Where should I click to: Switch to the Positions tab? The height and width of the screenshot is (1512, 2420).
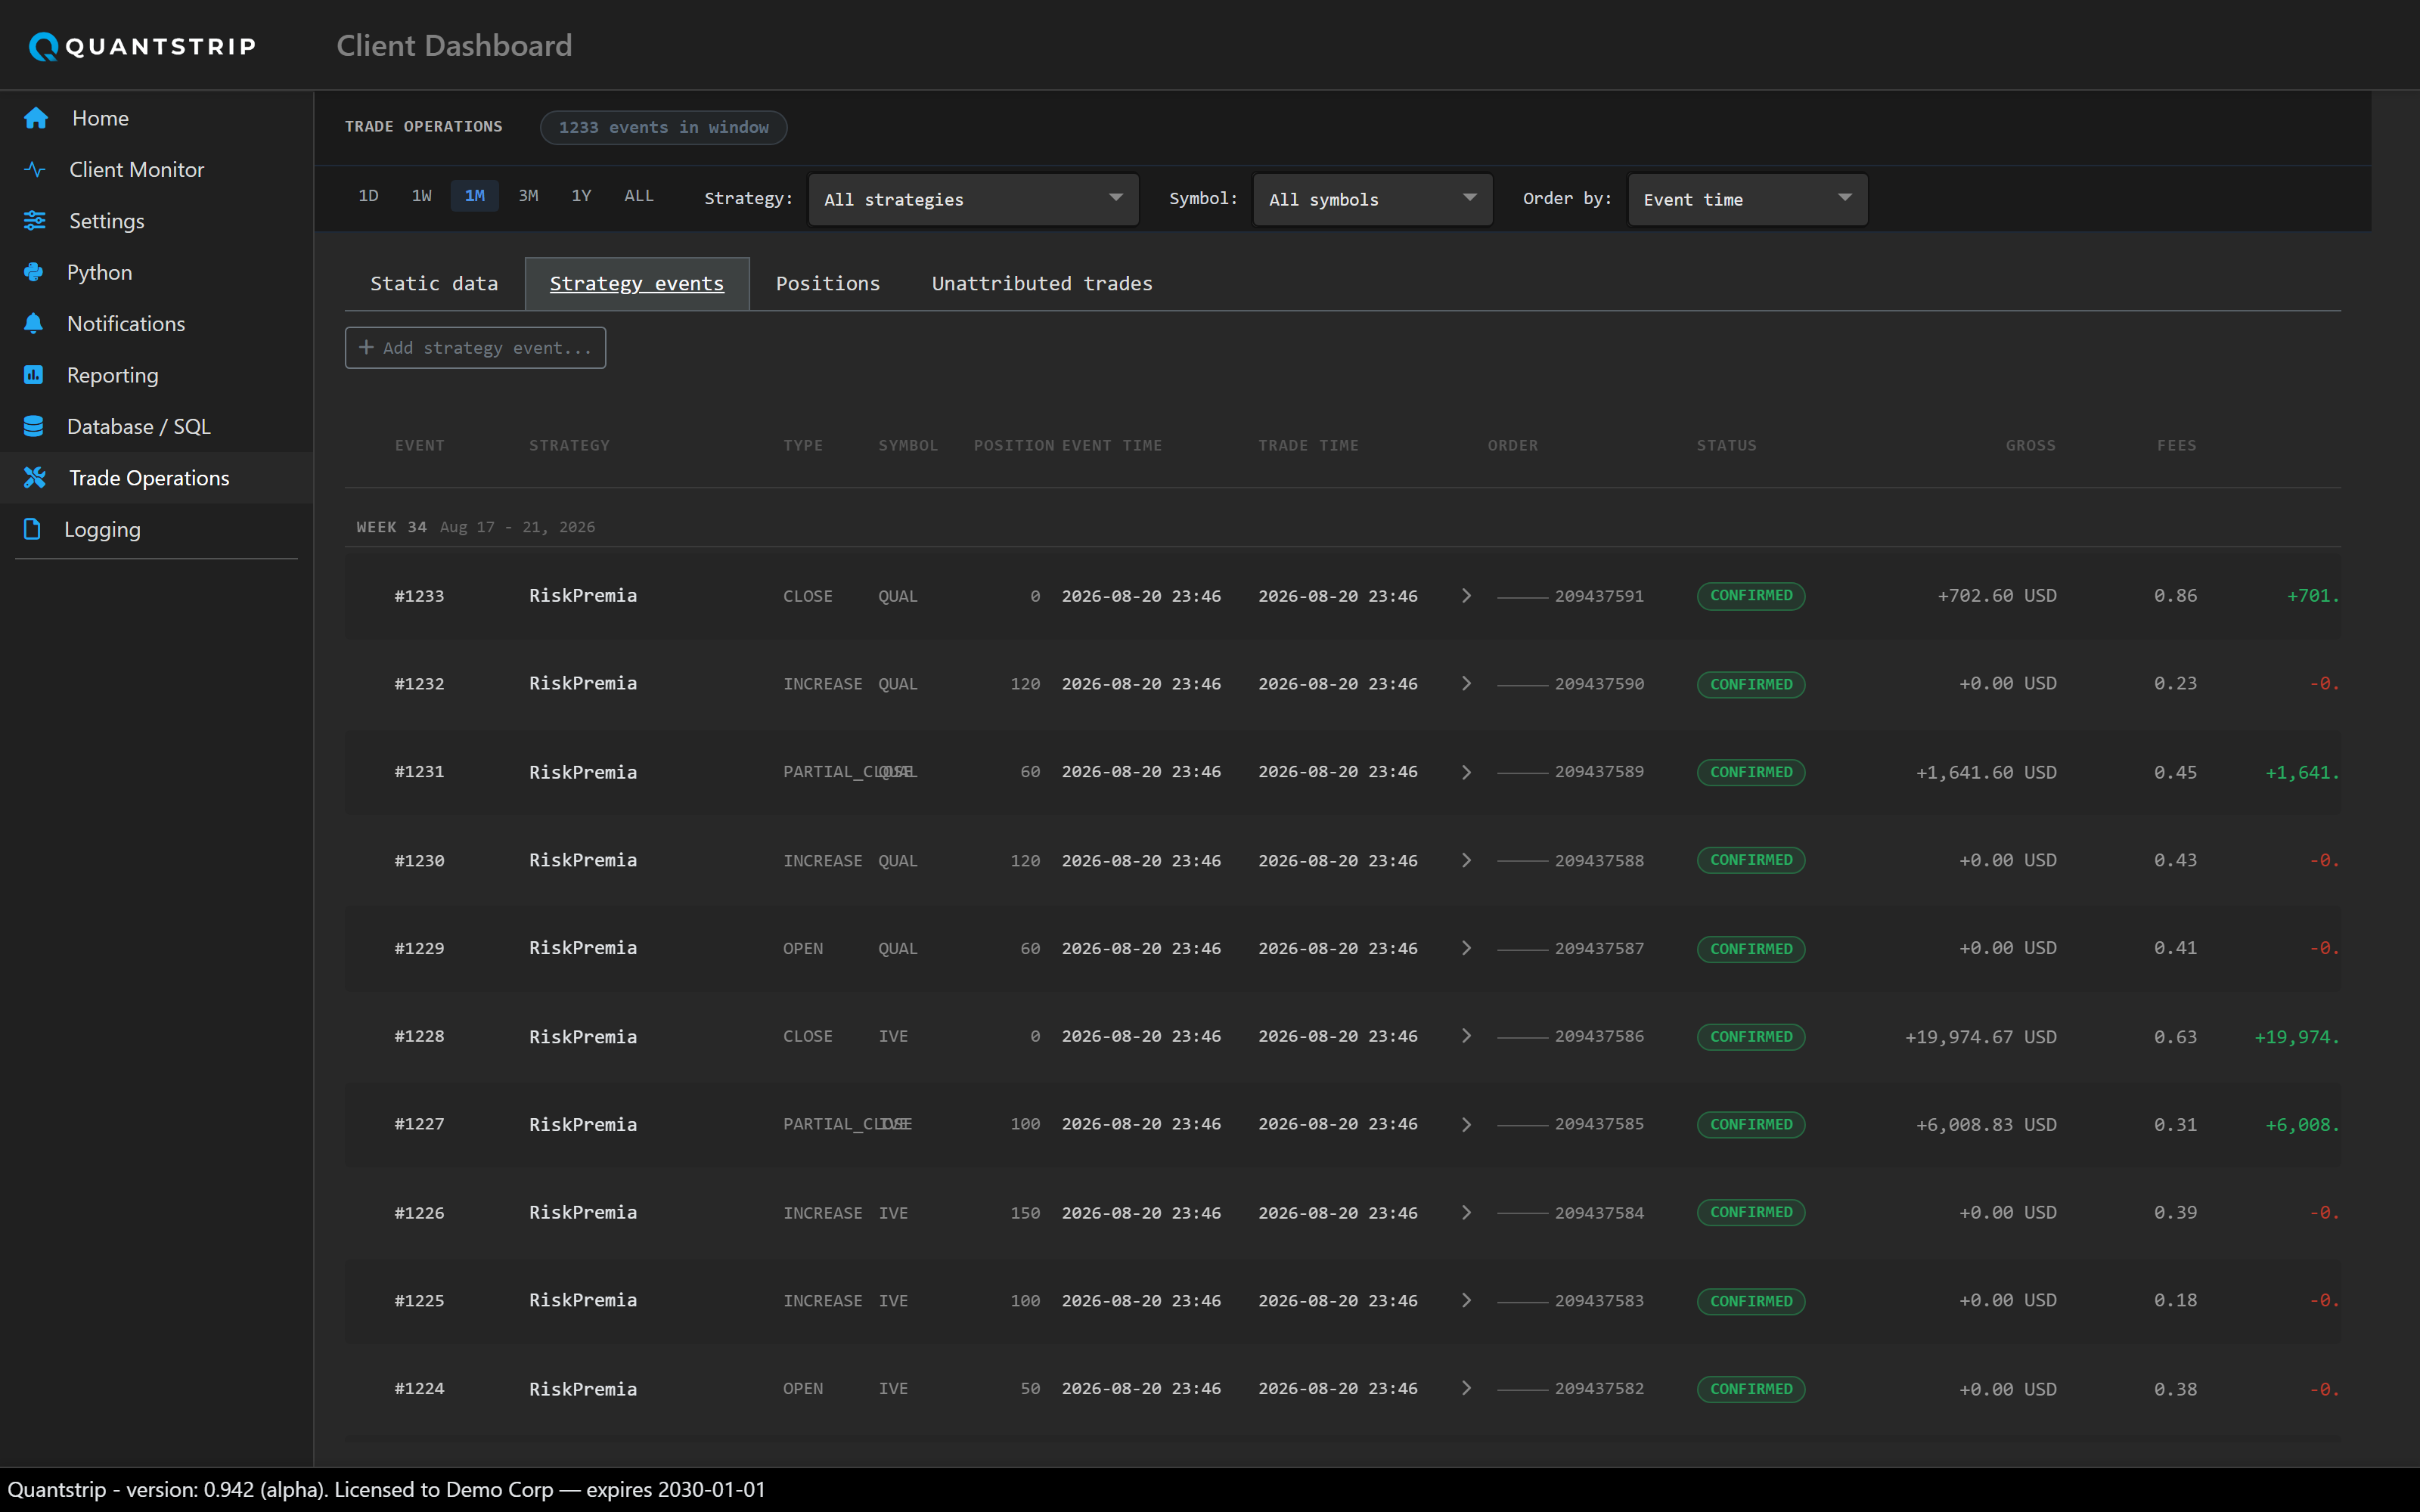click(828, 284)
